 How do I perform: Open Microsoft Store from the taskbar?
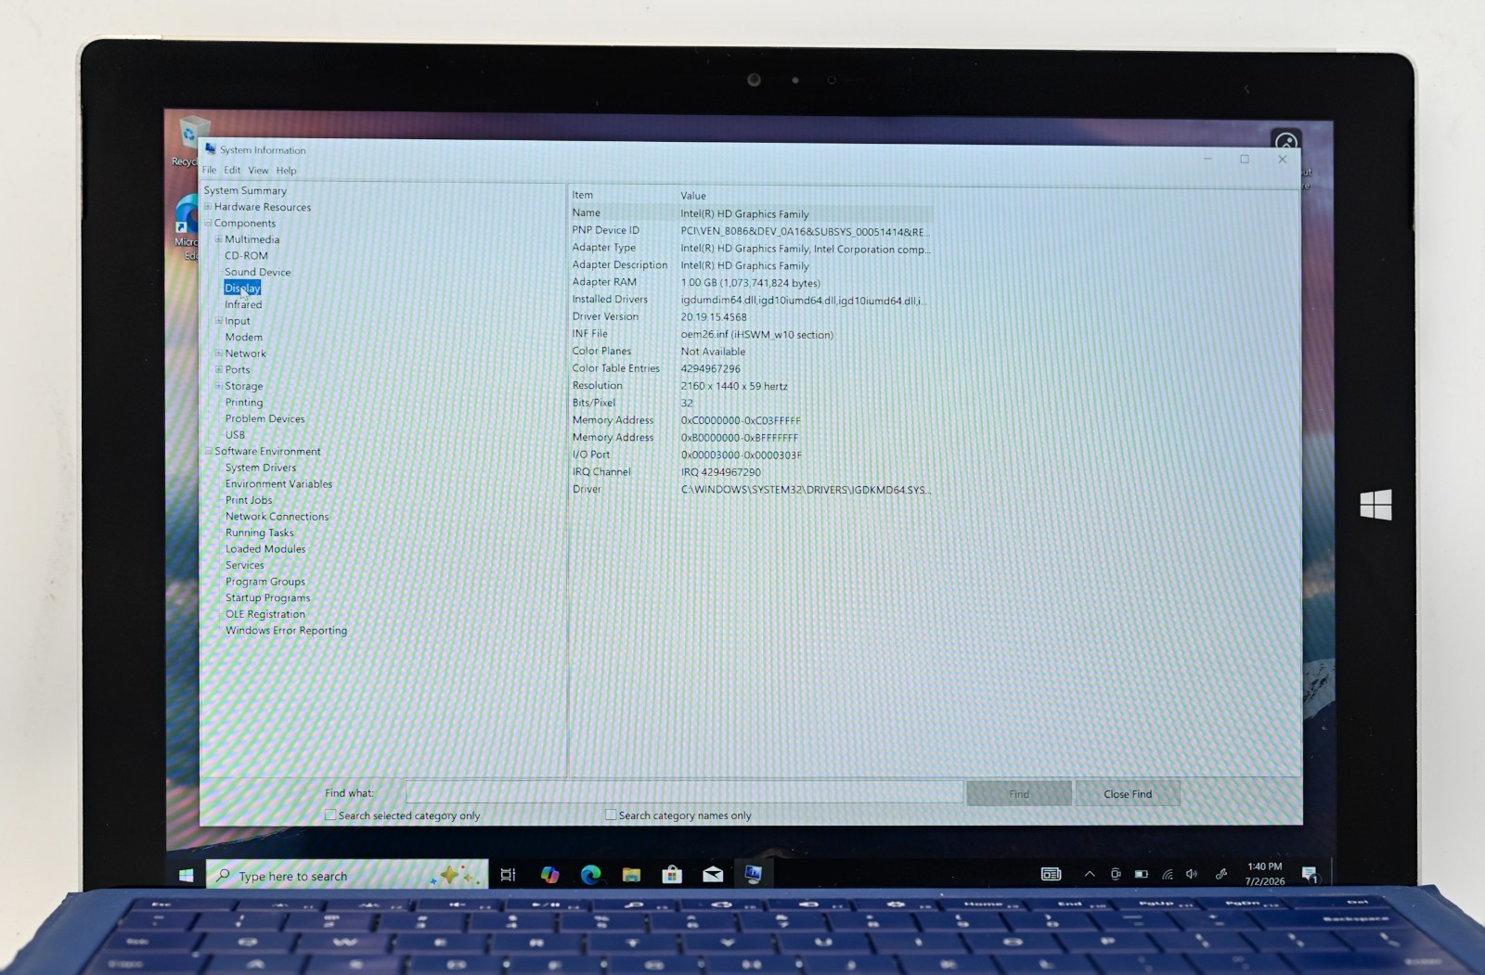pyautogui.click(x=672, y=874)
